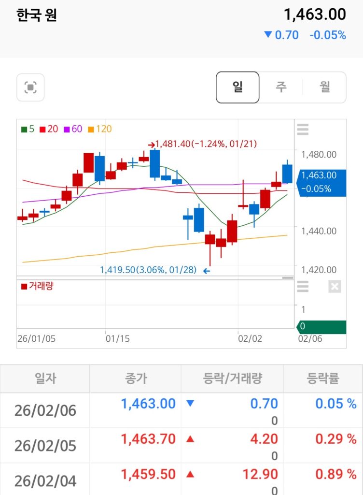The height and width of the screenshot is (495, 363).
Task: Click the 거래량 volume legend label
Action: click(x=38, y=286)
